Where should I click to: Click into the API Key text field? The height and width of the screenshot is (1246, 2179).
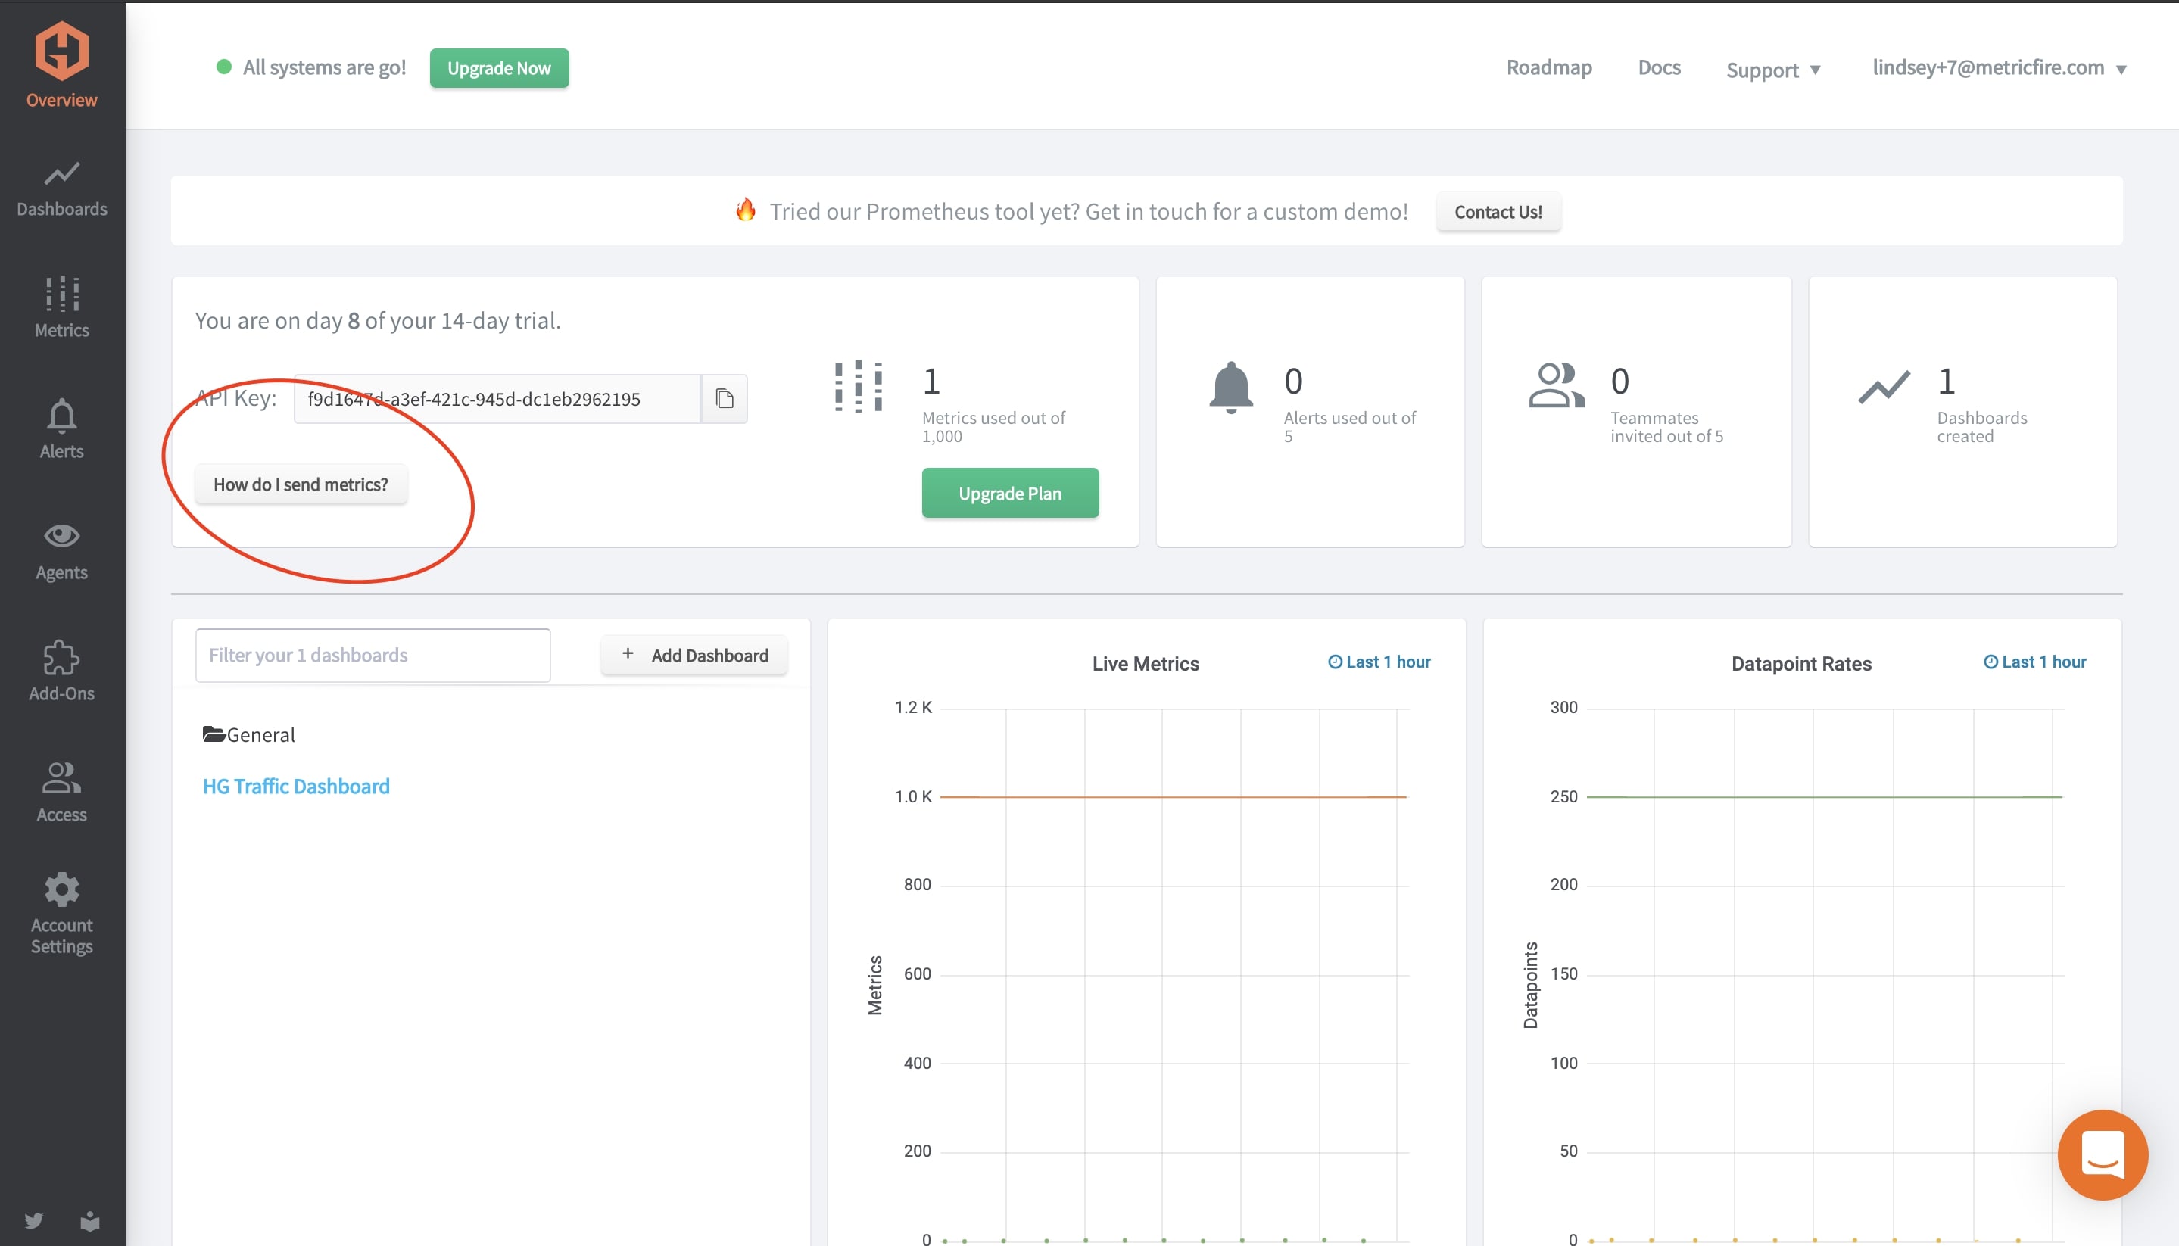[497, 399]
